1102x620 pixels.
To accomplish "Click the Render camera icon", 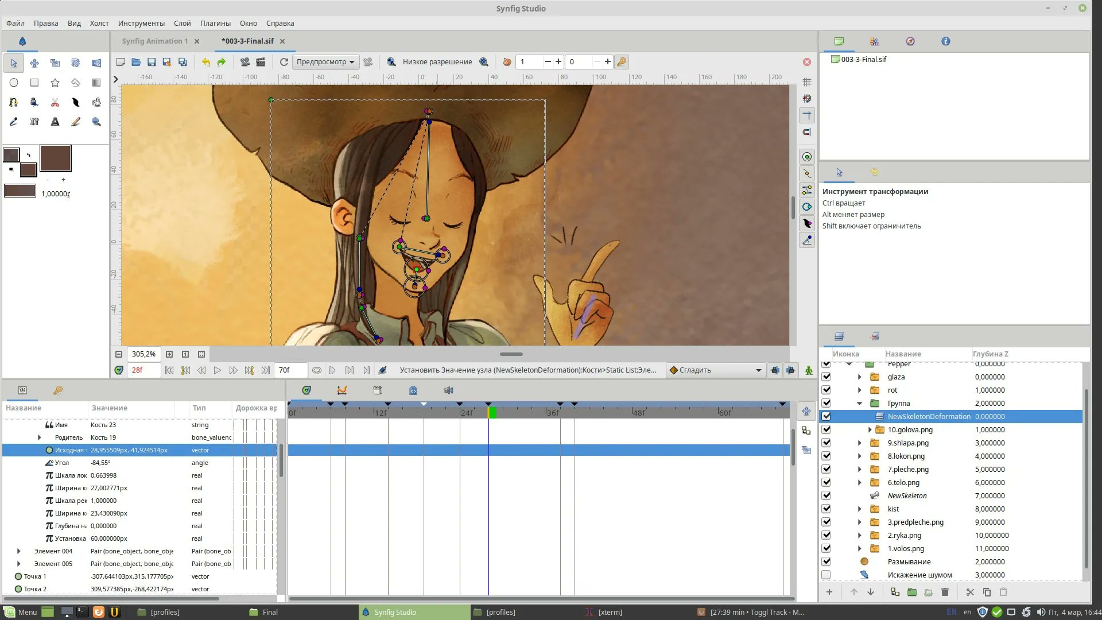I will coord(245,62).
